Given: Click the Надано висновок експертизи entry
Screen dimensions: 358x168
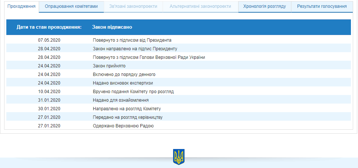Looking at the screenshot, I should pos(123,83).
